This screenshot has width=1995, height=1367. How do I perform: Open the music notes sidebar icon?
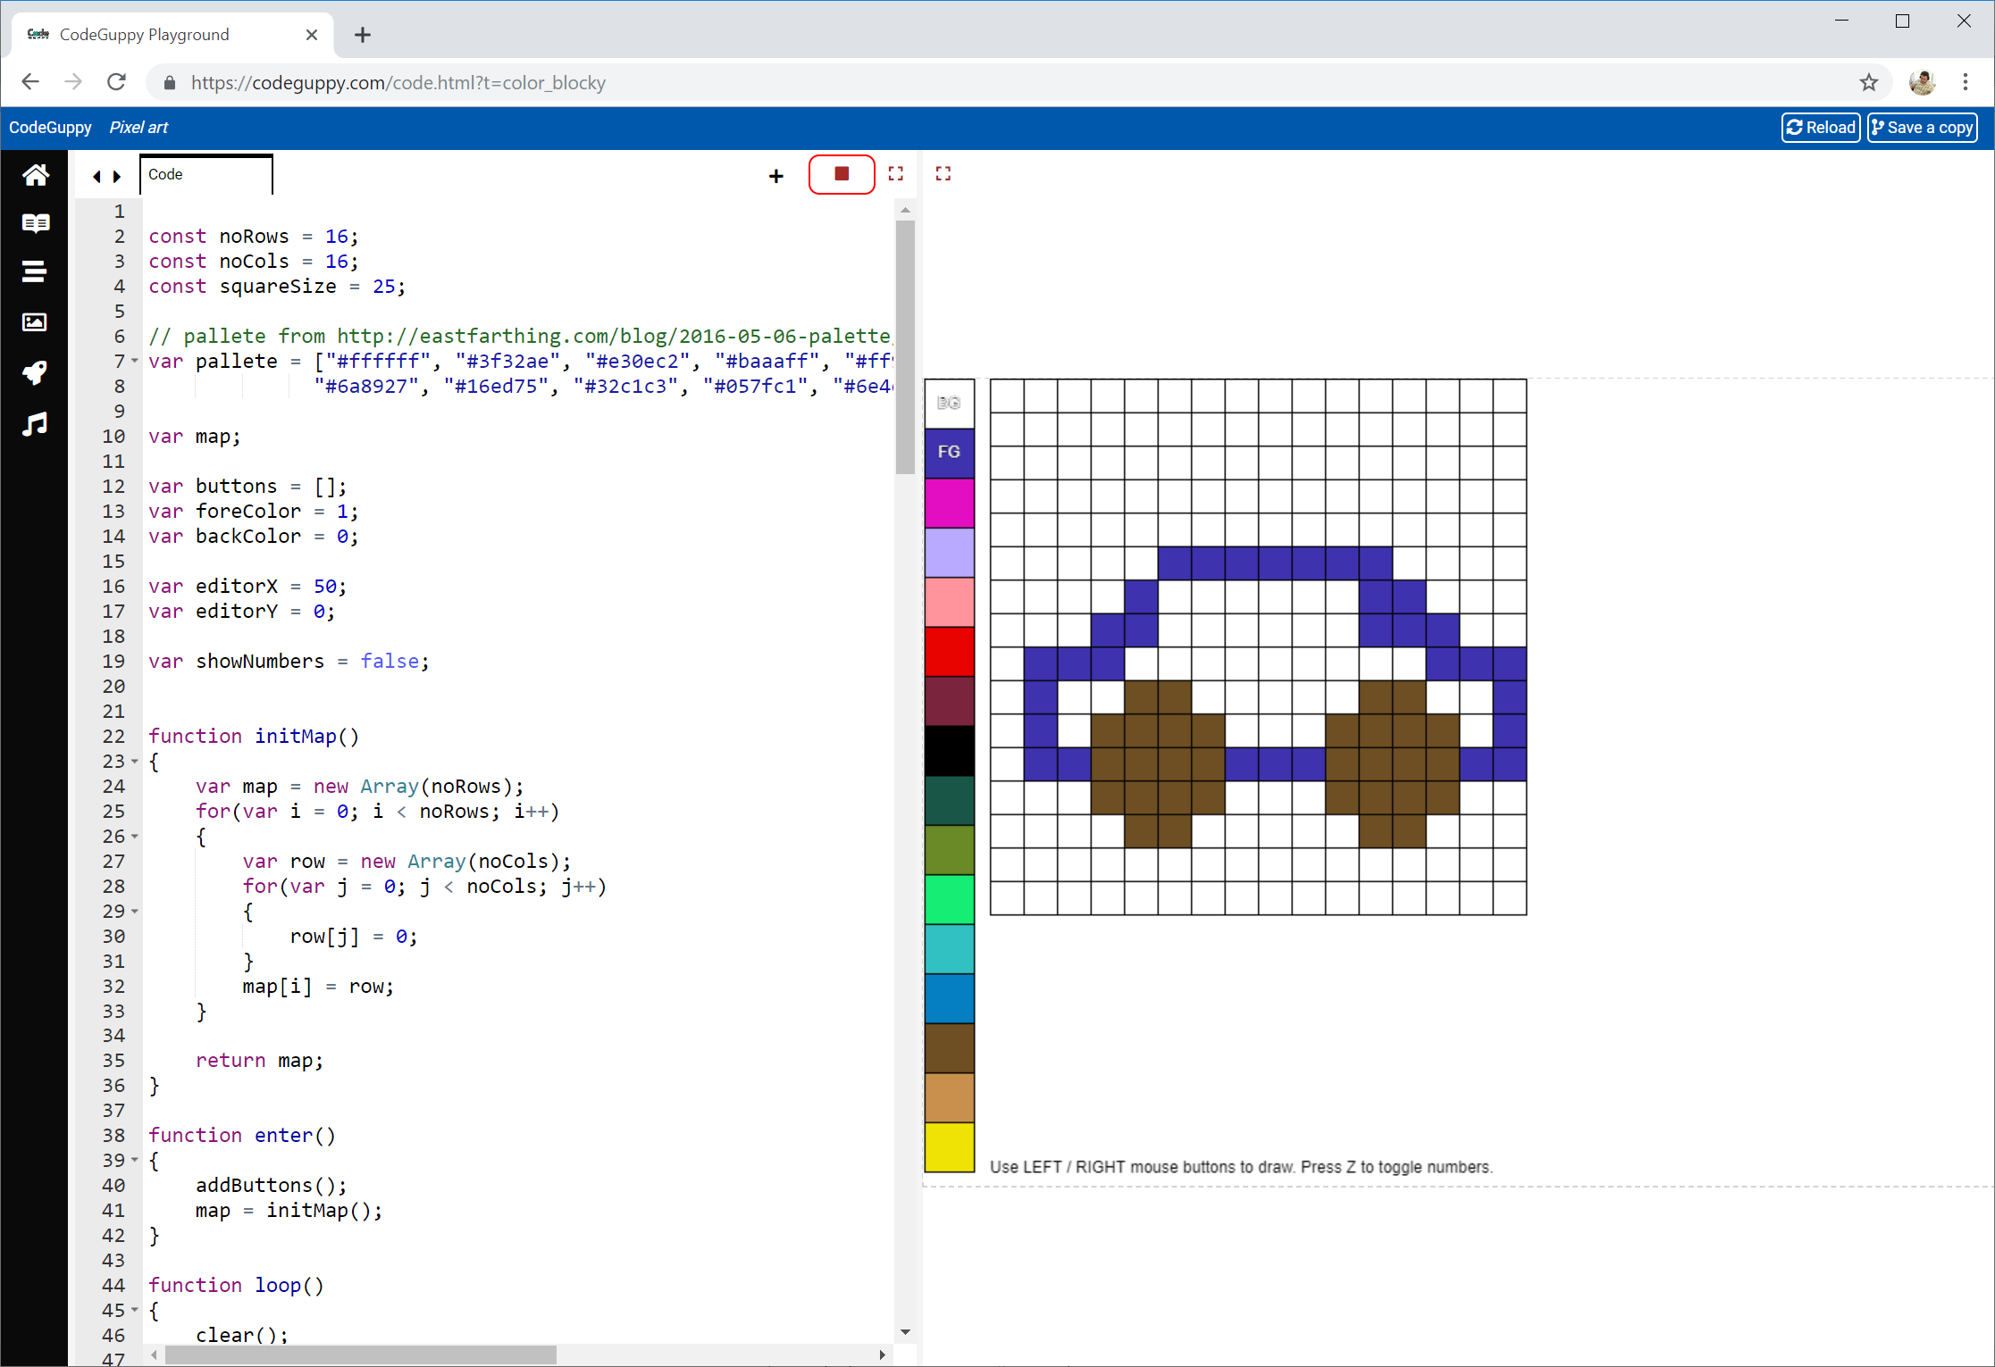tap(35, 424)
